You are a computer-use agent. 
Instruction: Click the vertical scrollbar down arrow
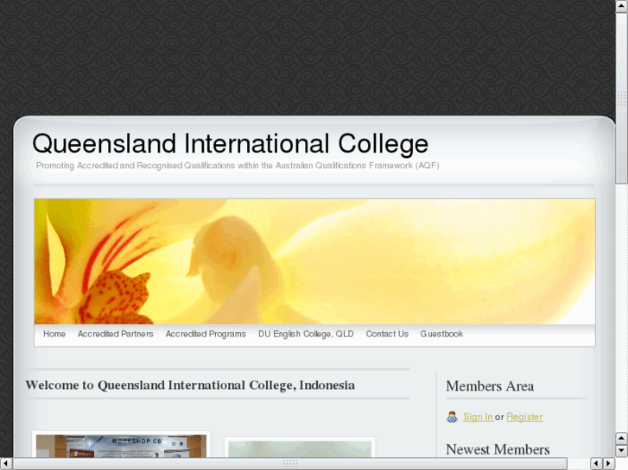[x=621, y=450]
